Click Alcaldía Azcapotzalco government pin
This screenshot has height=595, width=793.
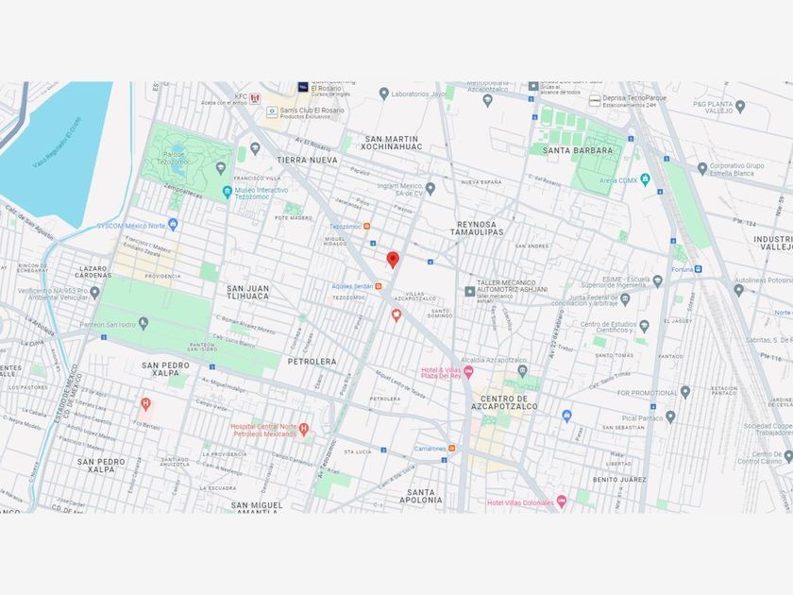pyautogui.click(x=523, y=372)
